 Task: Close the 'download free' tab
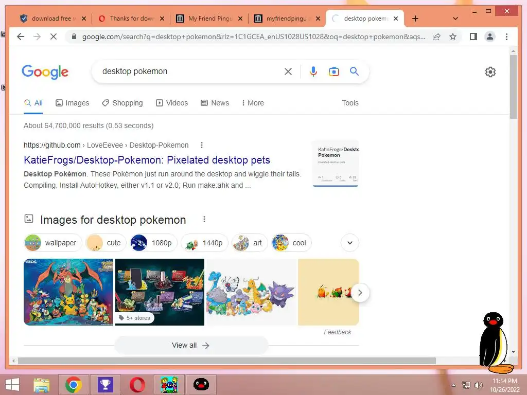[84, 19]
